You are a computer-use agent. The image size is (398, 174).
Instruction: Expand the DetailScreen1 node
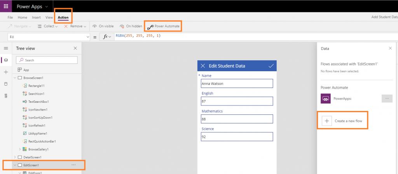pos(15,157)
